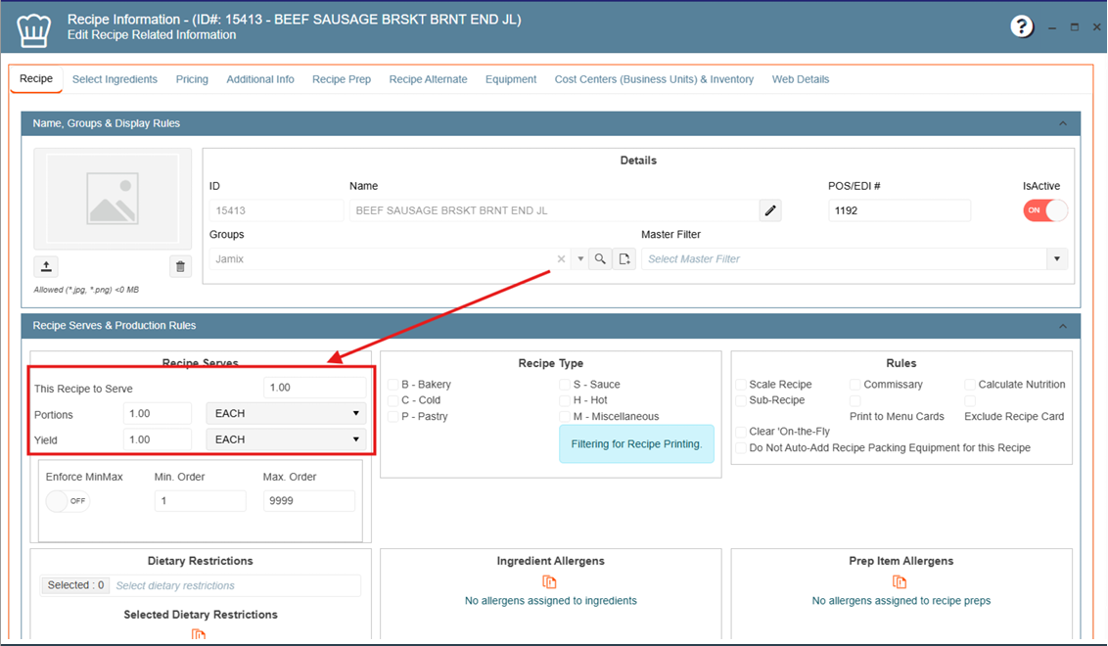This screenshot has width=1108, height=646.
Task: Clear the Jamix group with X icon
Action: click(x=561, y=259)
